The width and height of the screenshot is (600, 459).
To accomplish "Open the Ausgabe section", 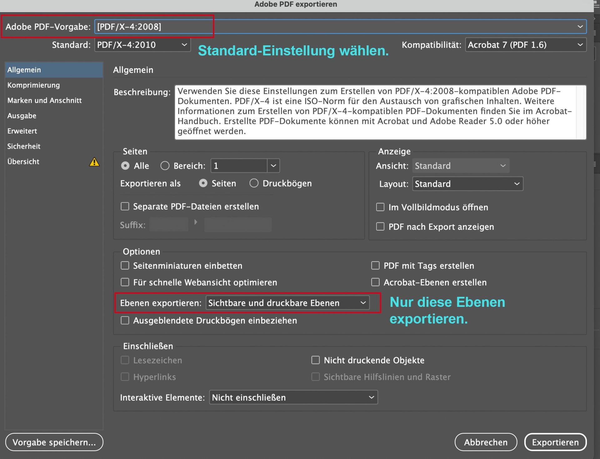I will [54, 116].
